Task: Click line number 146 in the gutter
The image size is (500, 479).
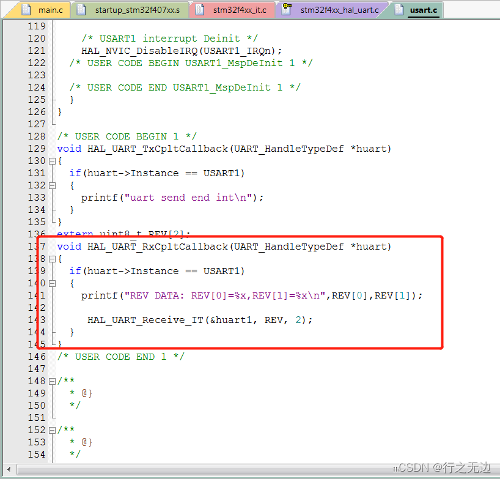Action: [x=37, y=357]
